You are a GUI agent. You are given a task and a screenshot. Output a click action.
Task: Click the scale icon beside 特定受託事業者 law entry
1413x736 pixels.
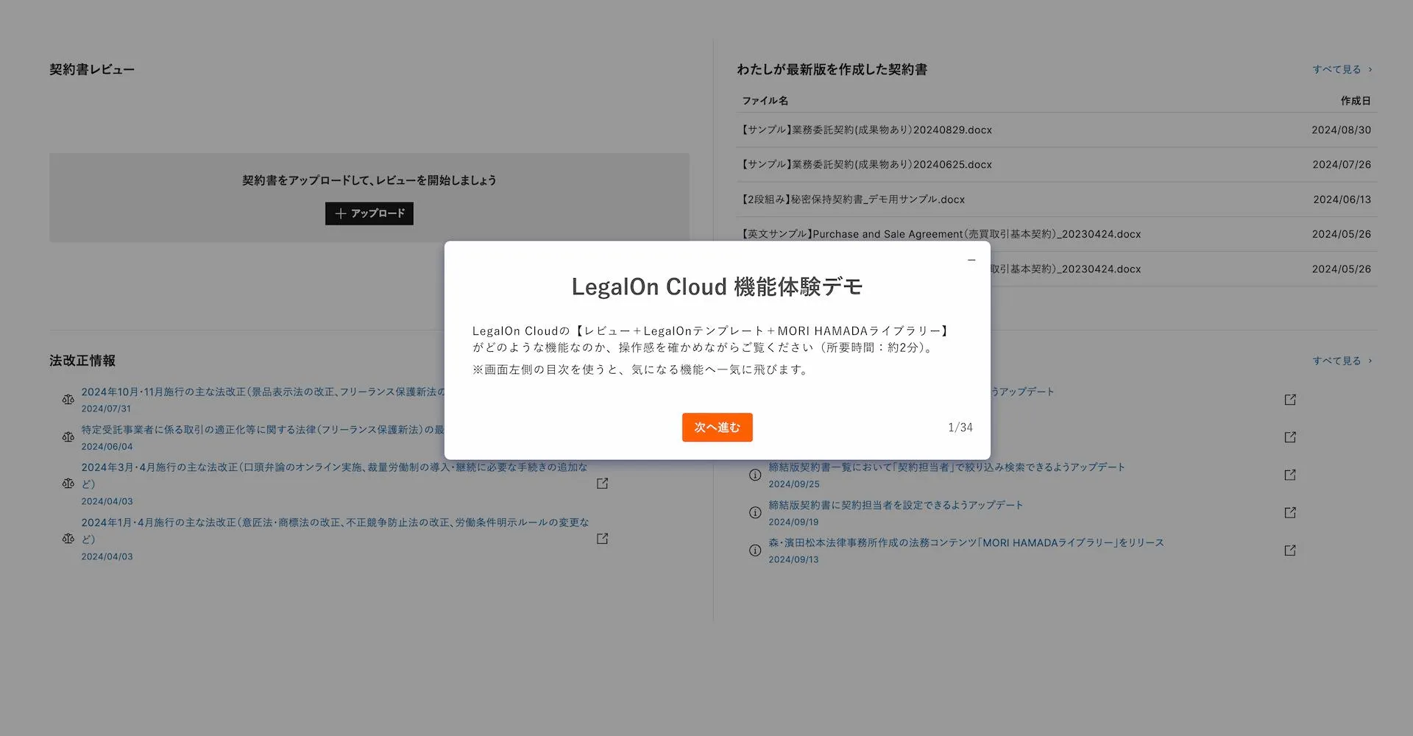point(68,437)
